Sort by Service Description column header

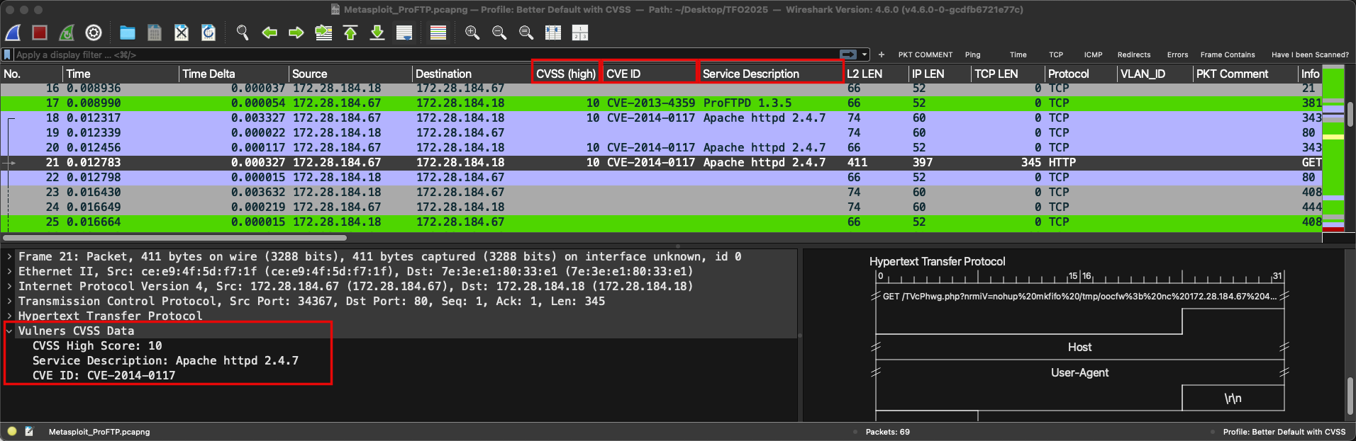coord(771,74)
